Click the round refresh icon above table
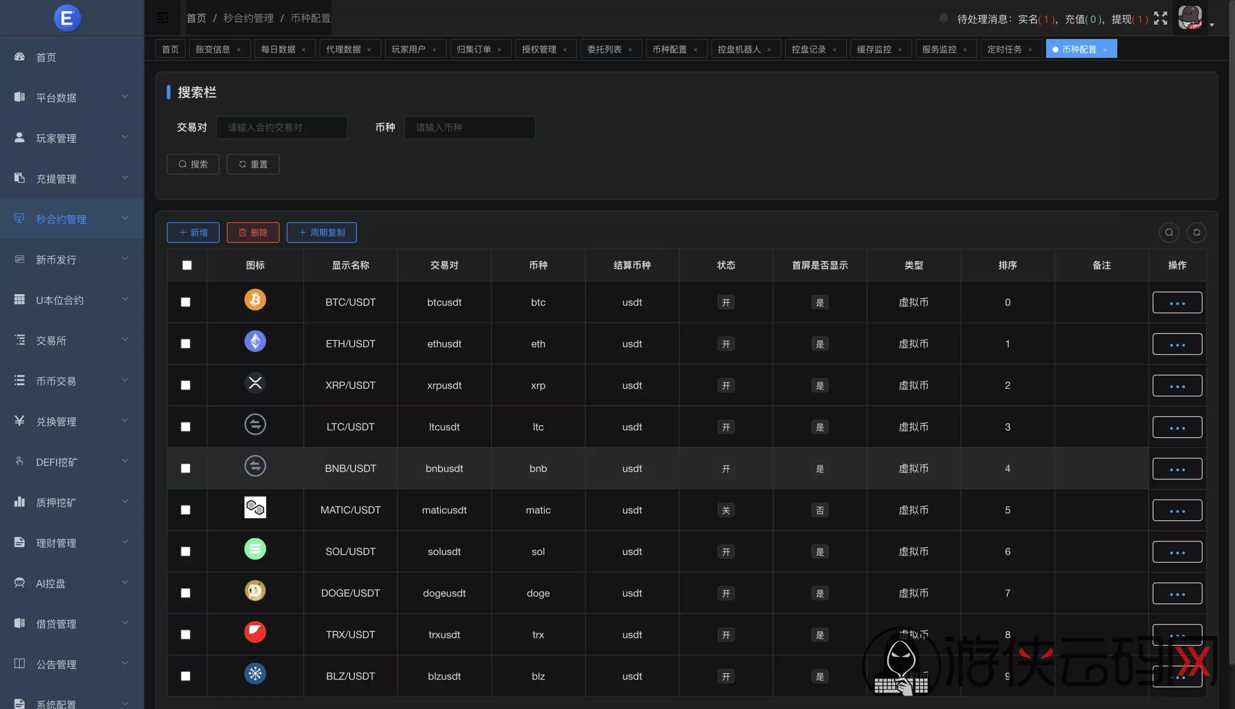Image resolution: width=1235 pixels, height=709 pixels. coord(1196,232)
